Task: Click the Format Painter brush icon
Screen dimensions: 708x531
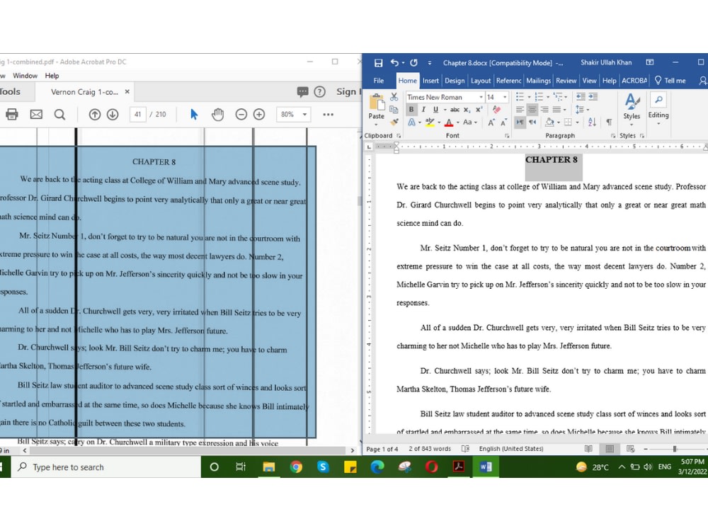Action: (394, 122)
